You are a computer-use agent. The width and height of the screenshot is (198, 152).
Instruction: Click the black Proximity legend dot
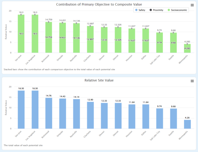point(151,10)
